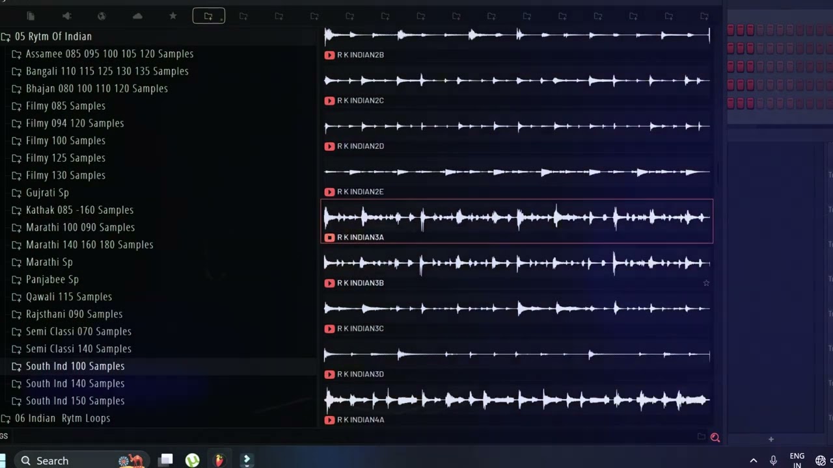Image resolution: width=833 pixels, height=468 pixels.
Task: Select the R K INDIAN4A waveform
Action: [517, 399]
